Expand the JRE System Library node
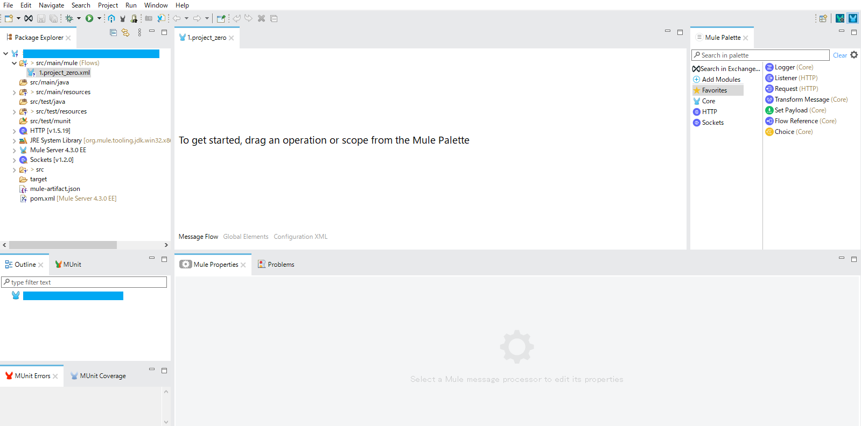861x426 pixels. pos(14,141)
